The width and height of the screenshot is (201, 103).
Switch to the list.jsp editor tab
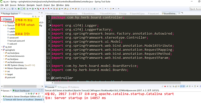[x=123, y=14]
